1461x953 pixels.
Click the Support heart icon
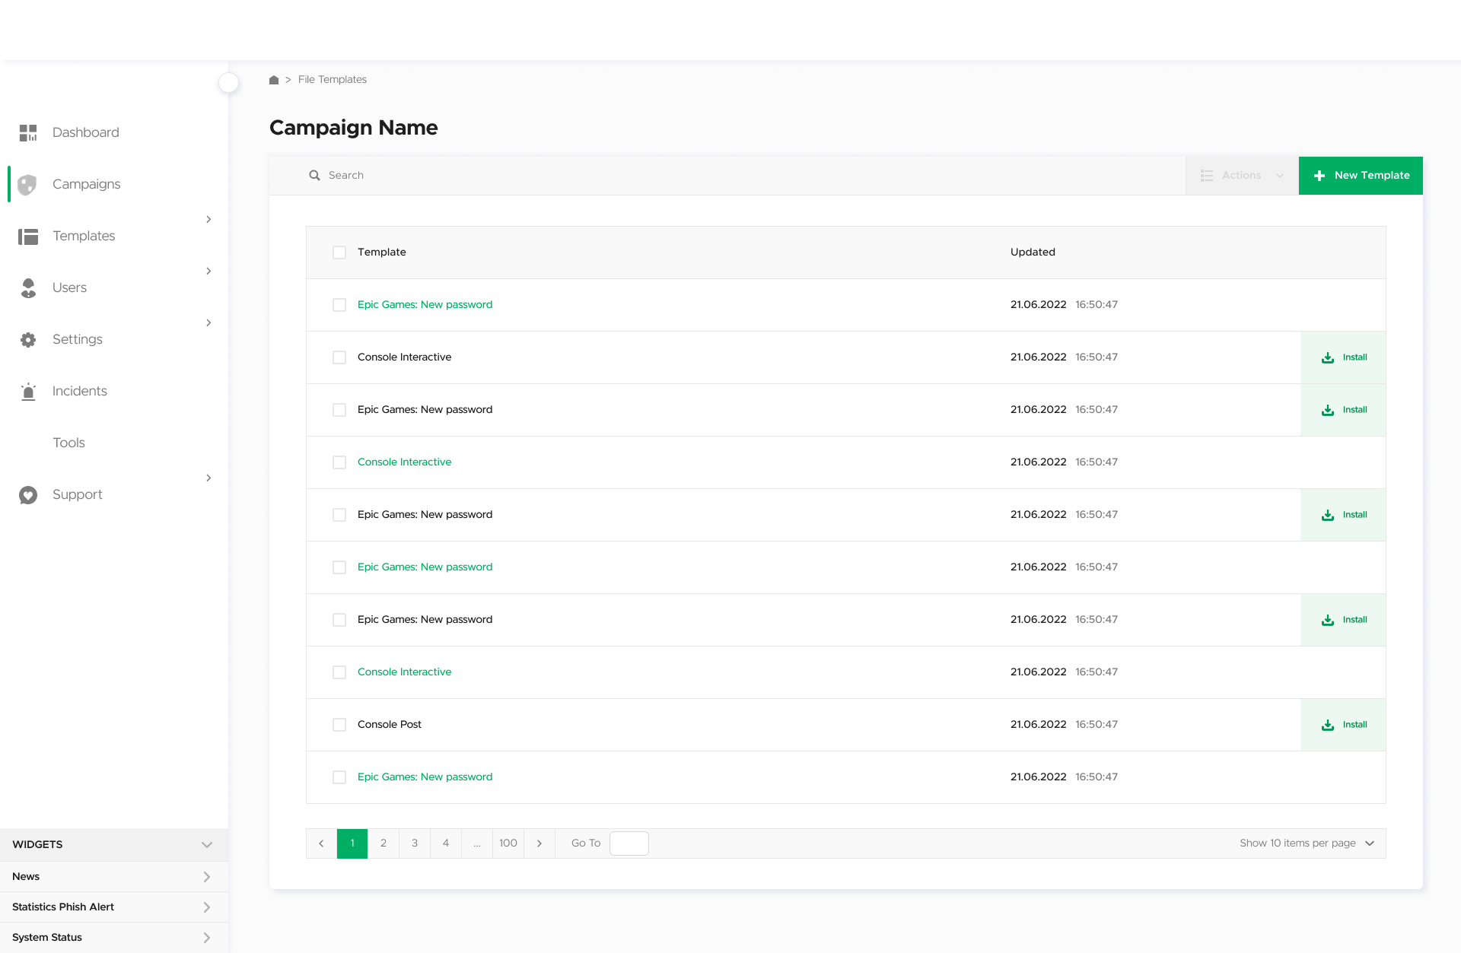pos(28,495)
